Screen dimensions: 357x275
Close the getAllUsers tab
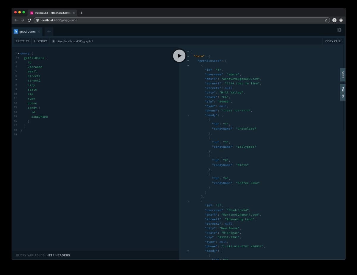coord(38,31)
